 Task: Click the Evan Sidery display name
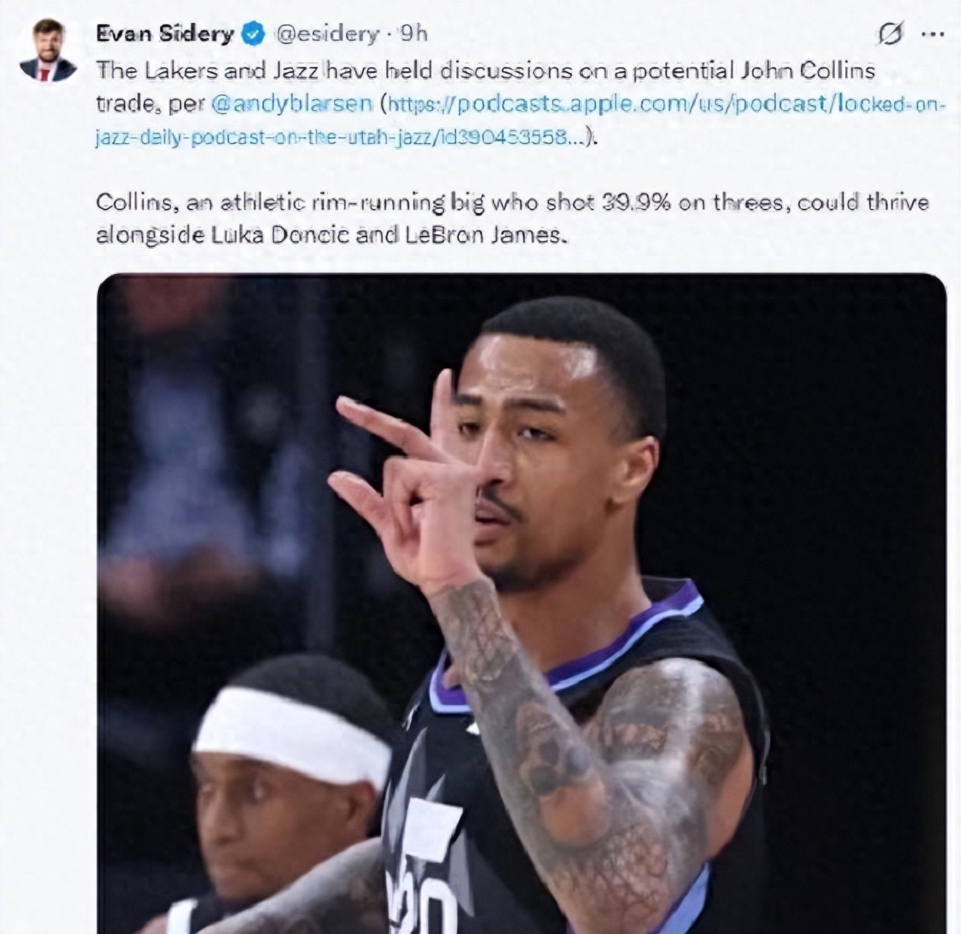pos(164,34)
